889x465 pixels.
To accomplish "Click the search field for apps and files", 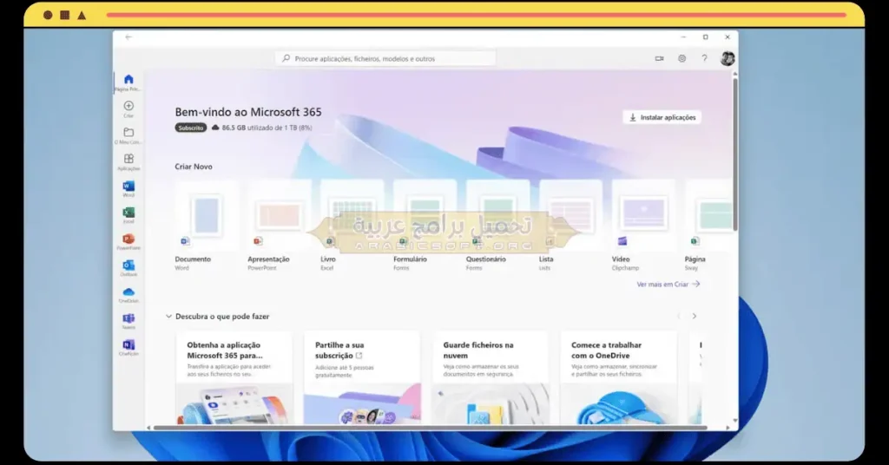I will [385, 58].
